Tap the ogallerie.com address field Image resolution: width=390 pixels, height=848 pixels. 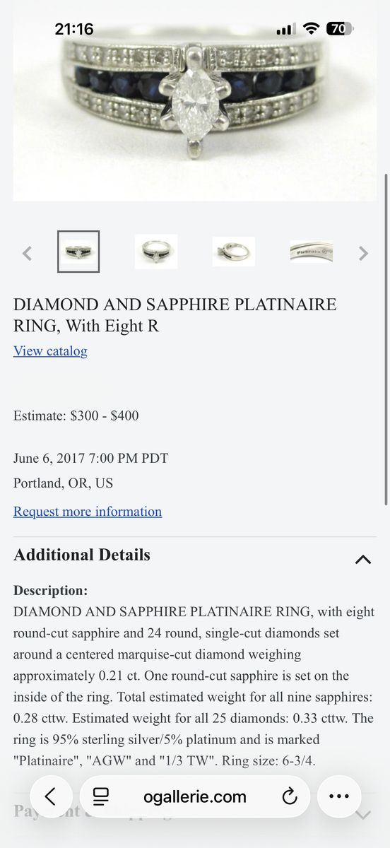click(195, 797)
